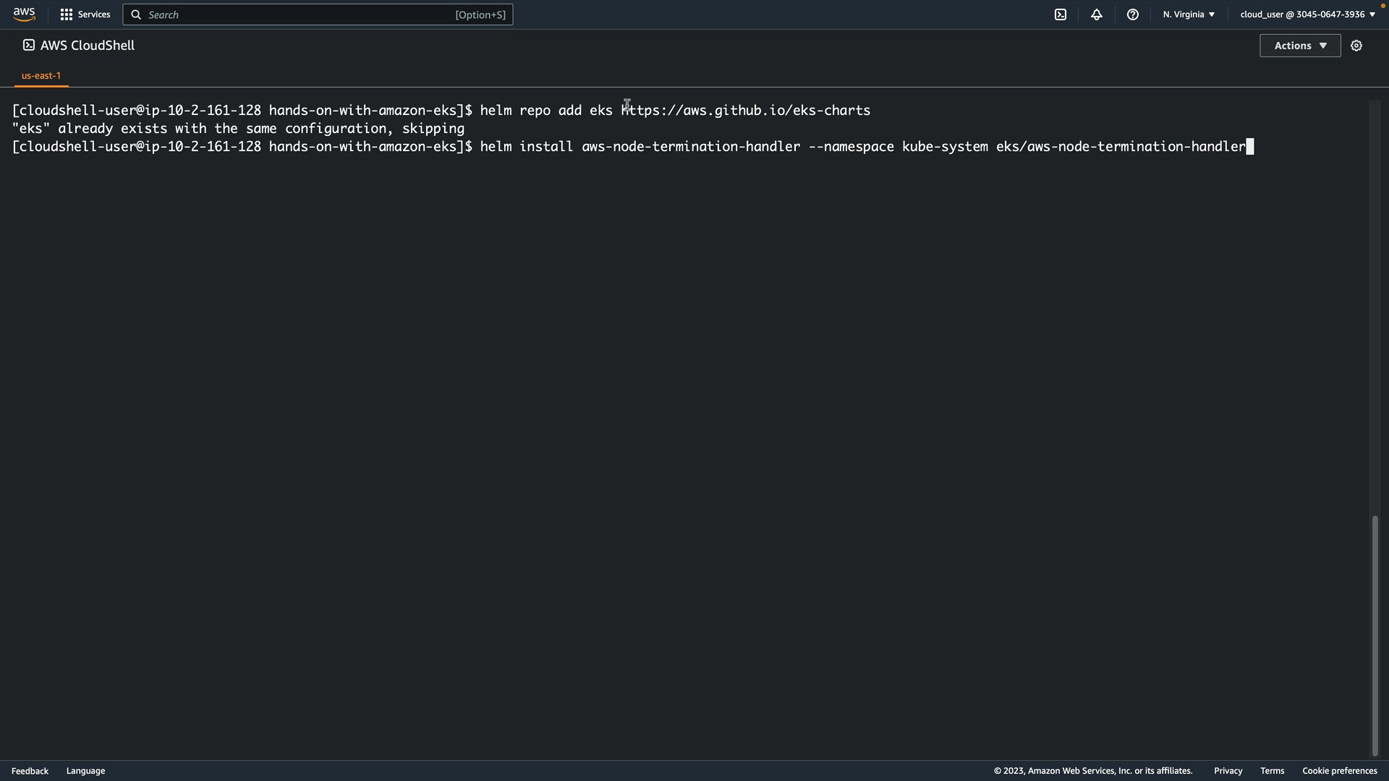The width and height of the screenshot is (1389, 781).
Task: Open Cookie preferences in footer
Action: (1339, 771)
